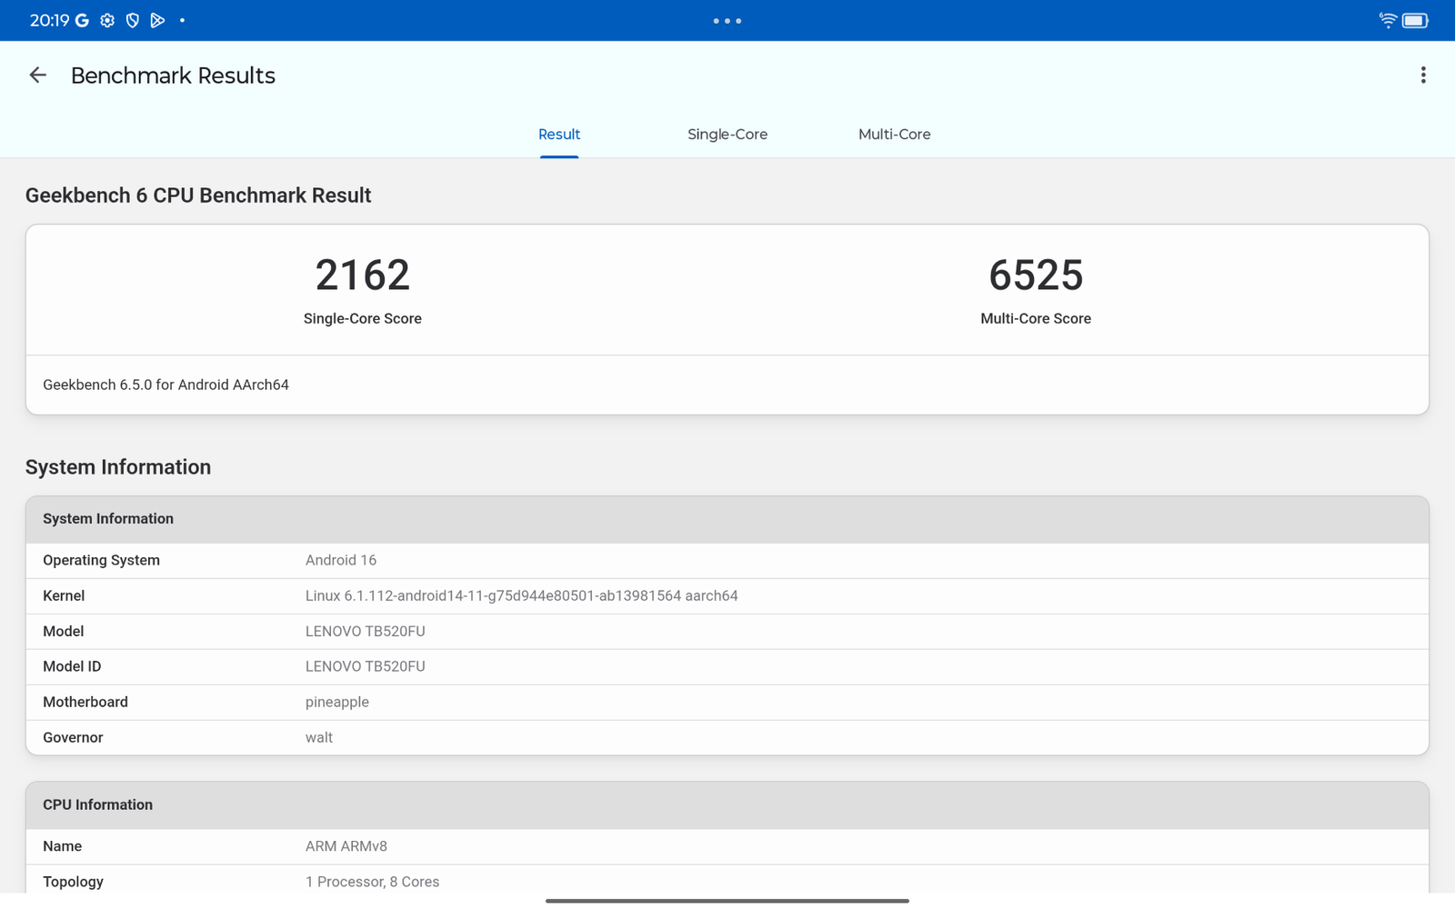The image size is (1455, 909).
Task: Tap the Governor walt row
Action: point(319,738)
